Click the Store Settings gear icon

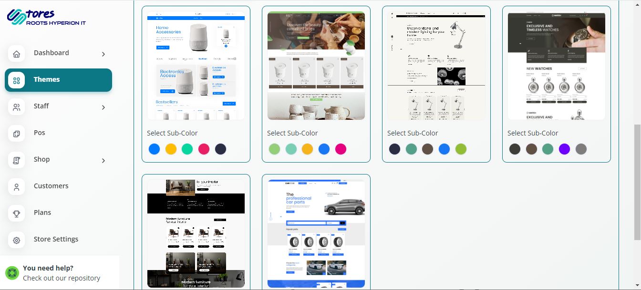[x=17, y=240]
